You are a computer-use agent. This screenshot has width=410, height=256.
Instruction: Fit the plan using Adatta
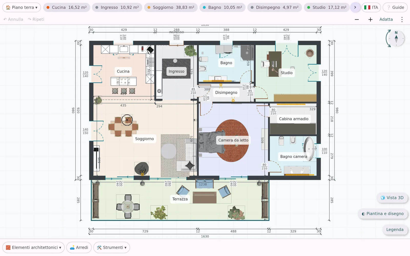[386, 19]
